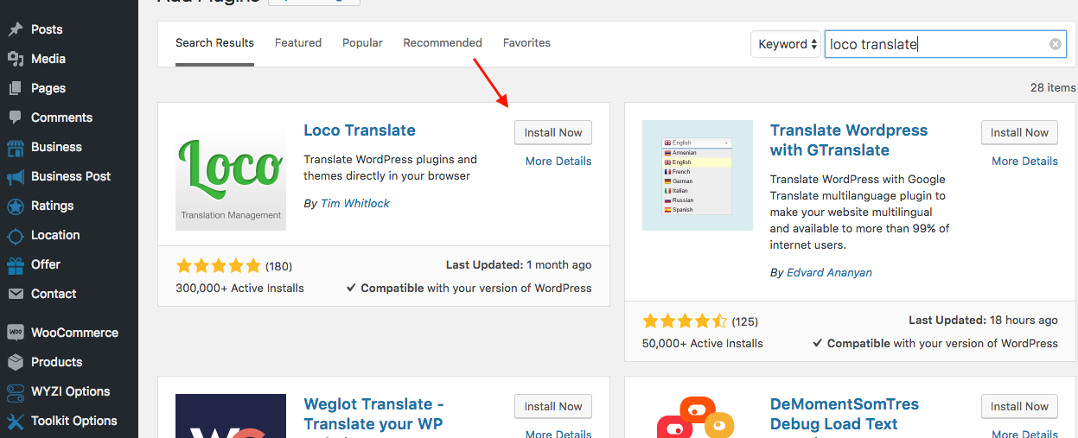This screenshot has height=438, width=1078.
Task: Switch to the Popular tab
Action: tap(362, 42)
